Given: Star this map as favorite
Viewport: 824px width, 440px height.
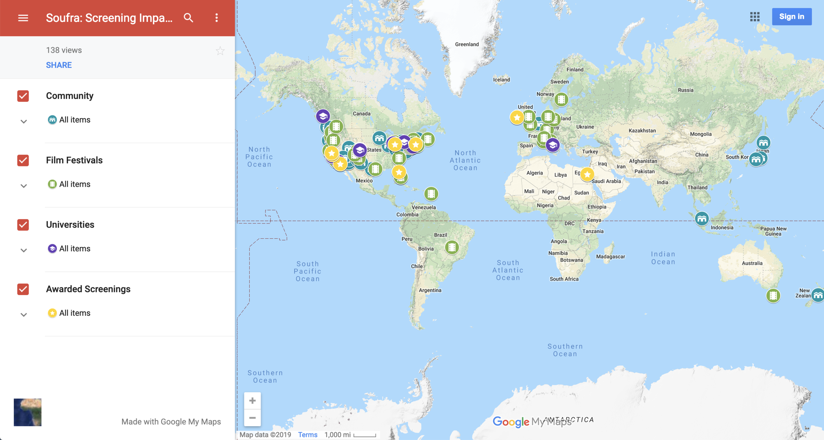Looking at the screenshot, I should tap(220, 51).
